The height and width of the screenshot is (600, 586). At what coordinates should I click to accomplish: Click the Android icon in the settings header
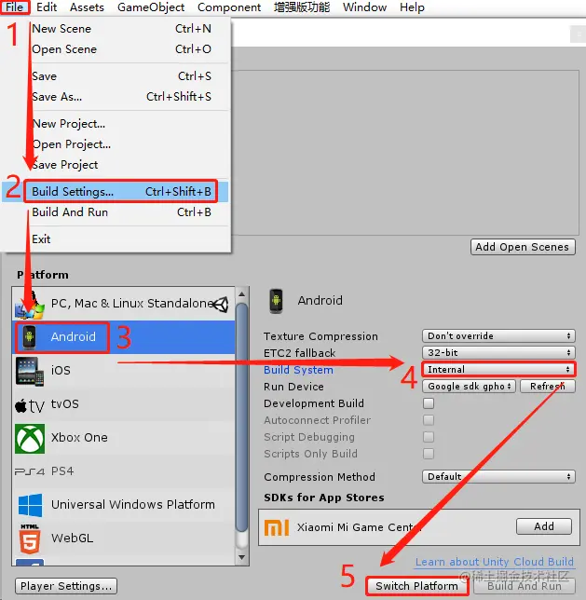tap(276, 301)
